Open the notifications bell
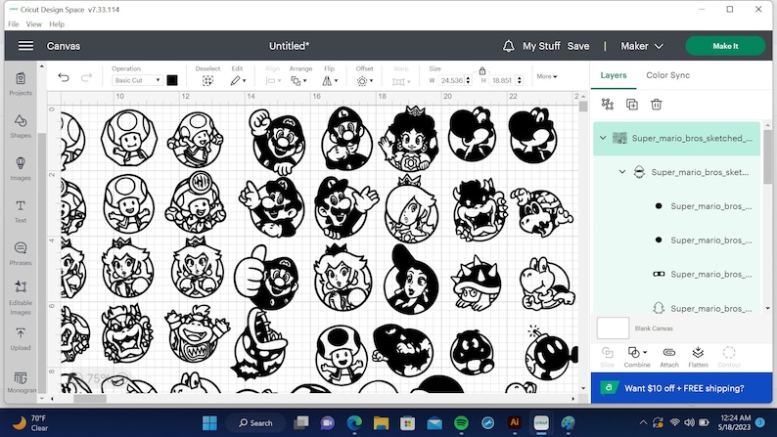This screenshot has height=437, width=777. click(x=509, y=46)
